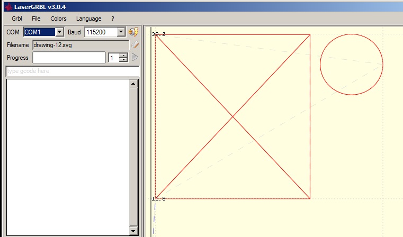Viewport: 403px width, 237px height.
Task: Open the File menu
Action: [x=36, y=19]
